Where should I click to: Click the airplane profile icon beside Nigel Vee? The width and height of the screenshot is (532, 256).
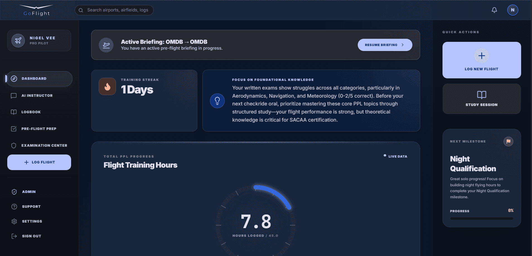pyautogui.click(x=18, y=40)
